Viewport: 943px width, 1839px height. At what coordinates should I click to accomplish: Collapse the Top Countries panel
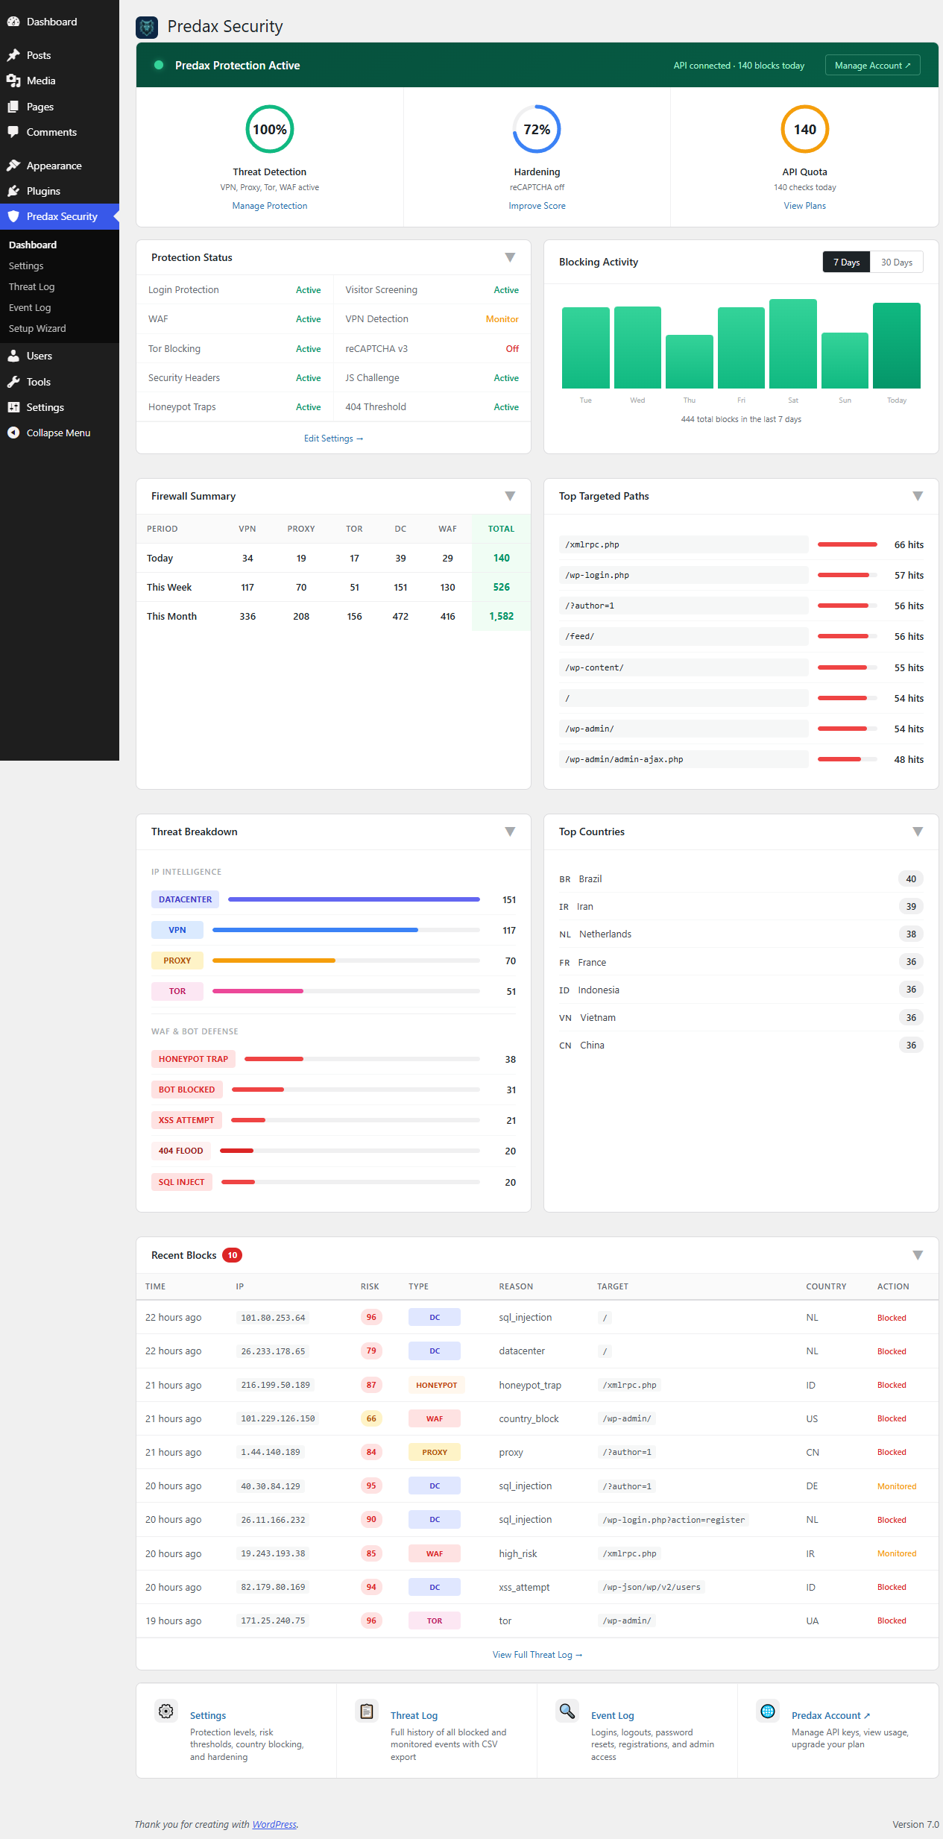(x=918, y=832)
